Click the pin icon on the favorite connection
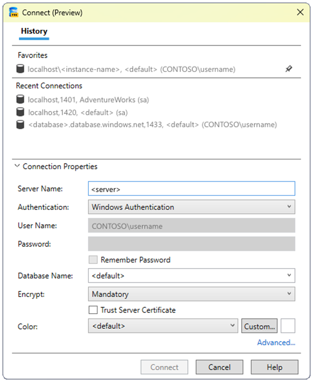313x382 pixels. (289, 69)
